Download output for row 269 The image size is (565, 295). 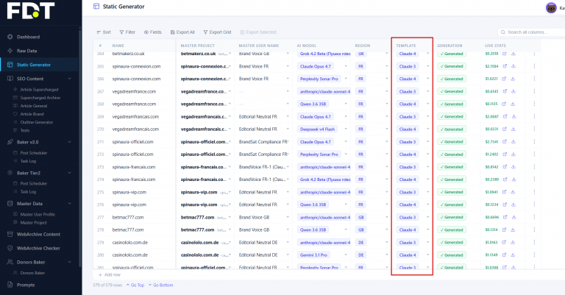pyautogui.click(x=514, y=117)
